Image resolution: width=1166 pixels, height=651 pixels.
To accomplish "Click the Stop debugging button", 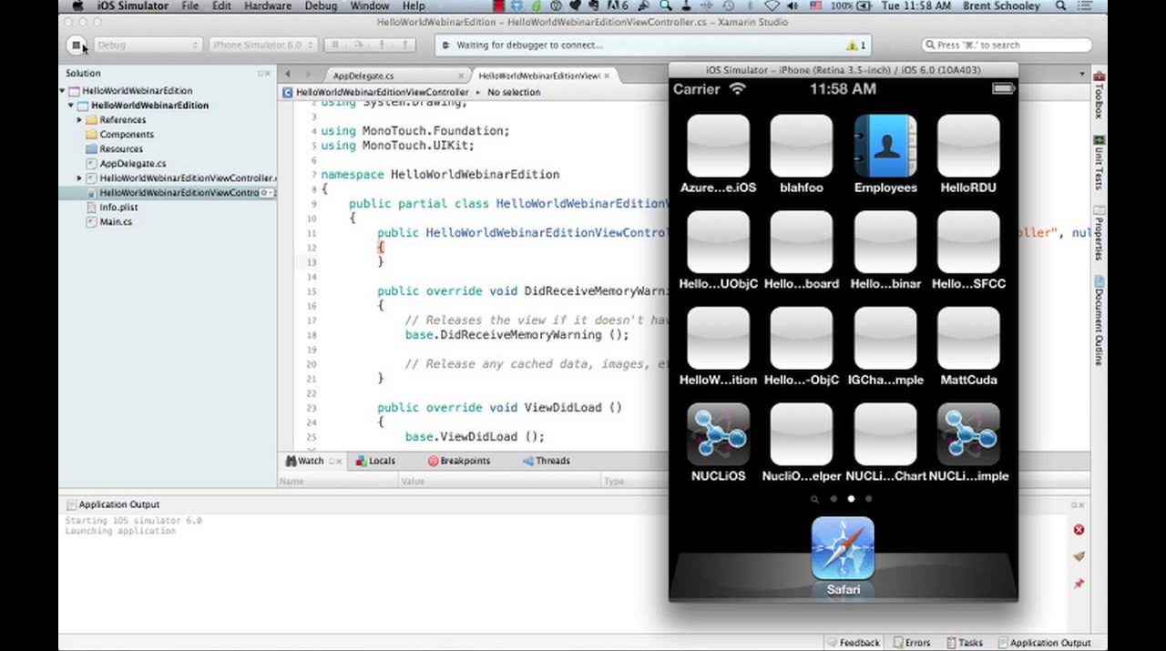I will pyautogui.click(x=77, y=46).
